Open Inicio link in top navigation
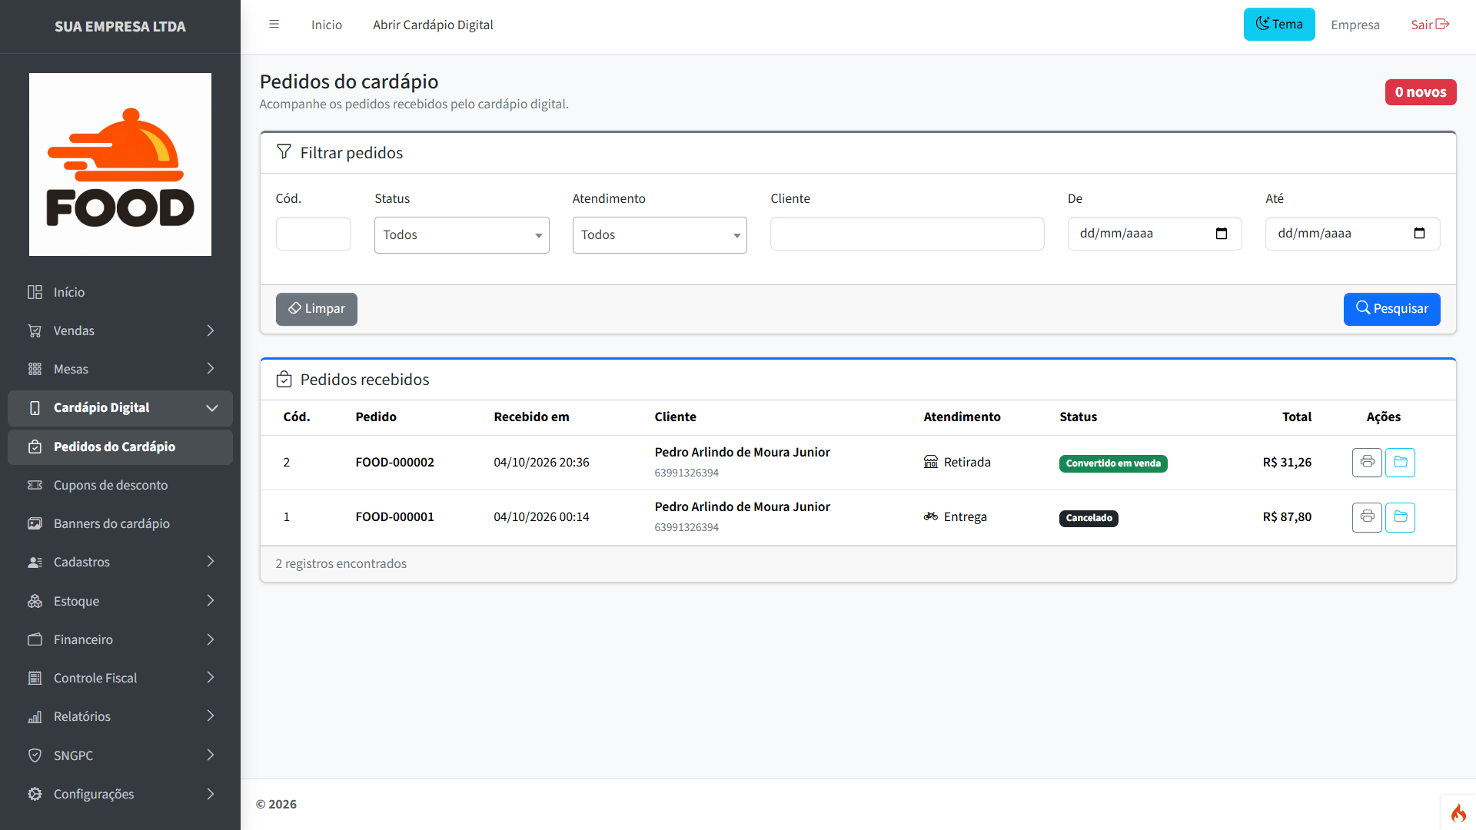This screenshot has height=830, width=1476. point(327,25)
